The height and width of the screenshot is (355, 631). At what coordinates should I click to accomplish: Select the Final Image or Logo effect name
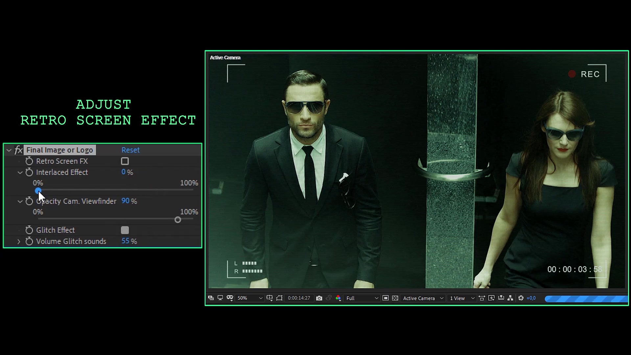tap(59, 150)
